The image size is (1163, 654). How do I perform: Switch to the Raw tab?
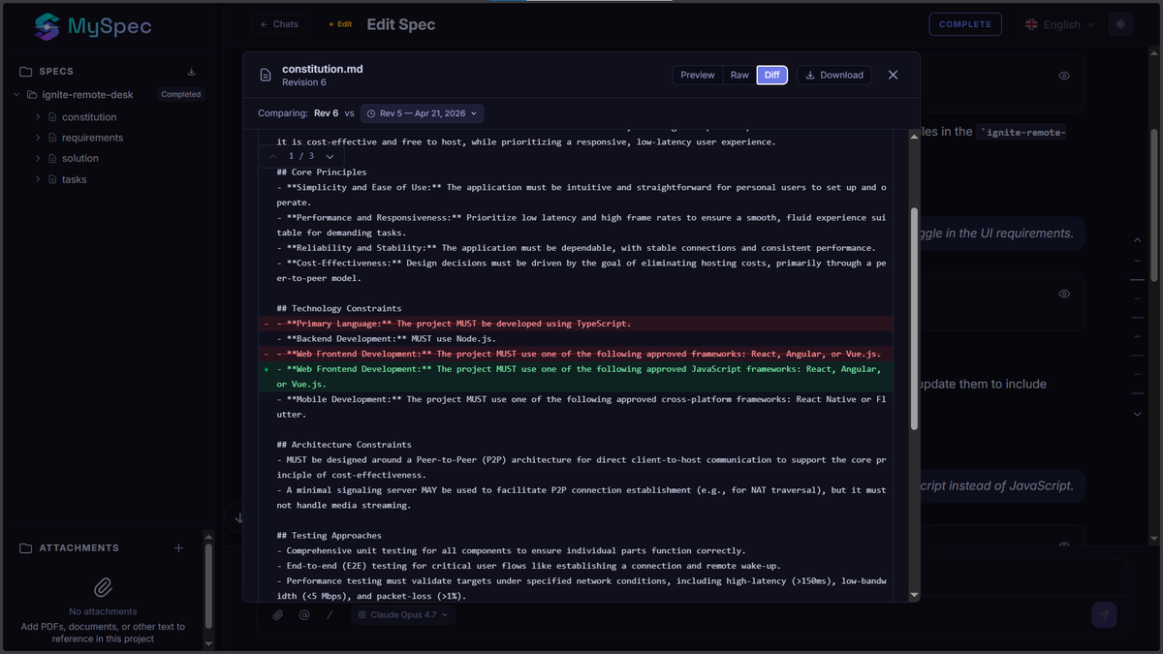coord(739,75)
